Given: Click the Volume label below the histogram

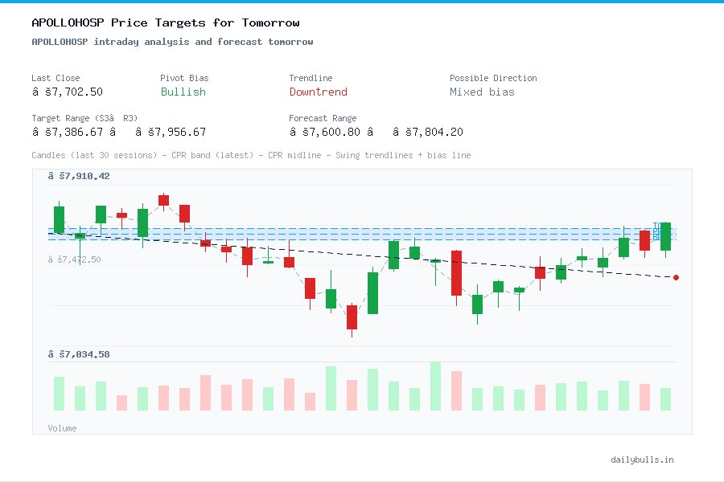Looking at the screenshot, I should (x=62, y=428).
